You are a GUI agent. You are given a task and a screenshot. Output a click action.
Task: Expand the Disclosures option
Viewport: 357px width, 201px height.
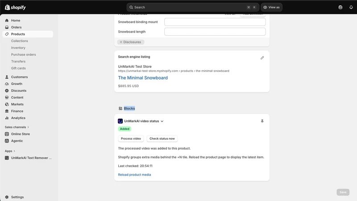tap(130, 42)
